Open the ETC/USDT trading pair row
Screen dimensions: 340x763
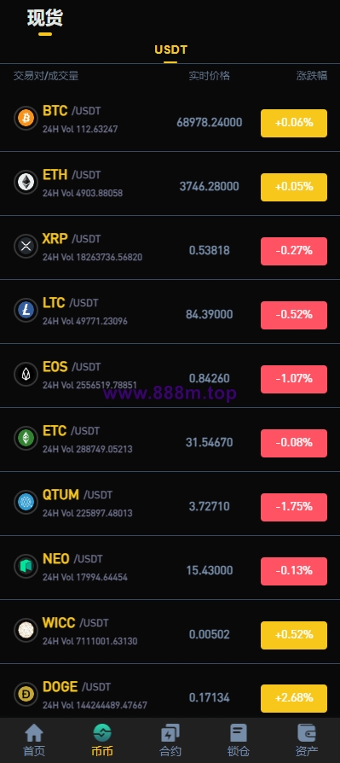170,440
